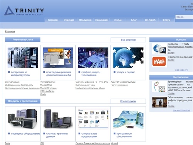Click программное обеспечение caption
This screenshot has height=145, width=193.
point(124,135)
